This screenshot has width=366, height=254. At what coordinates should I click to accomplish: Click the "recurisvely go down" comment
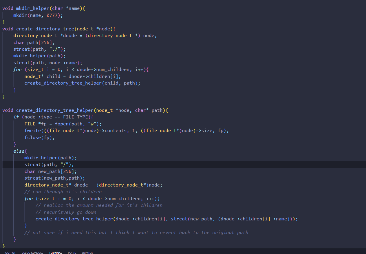pyautogui.click(x=66, y=212)
